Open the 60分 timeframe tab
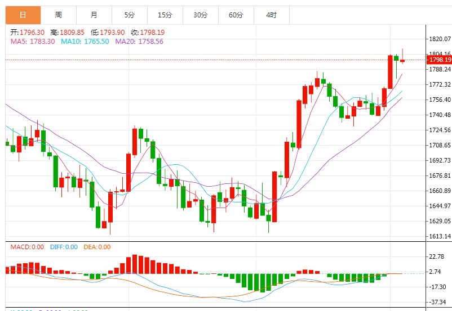Image resolution: width=452 pixels, height=311 pixels. (x=236, y=15)
